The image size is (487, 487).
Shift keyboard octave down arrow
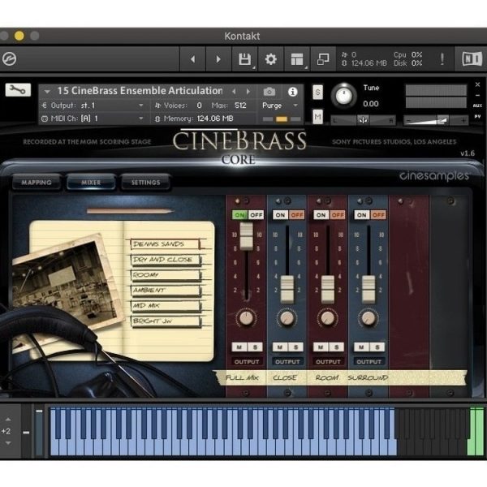(x=8, y=443)
